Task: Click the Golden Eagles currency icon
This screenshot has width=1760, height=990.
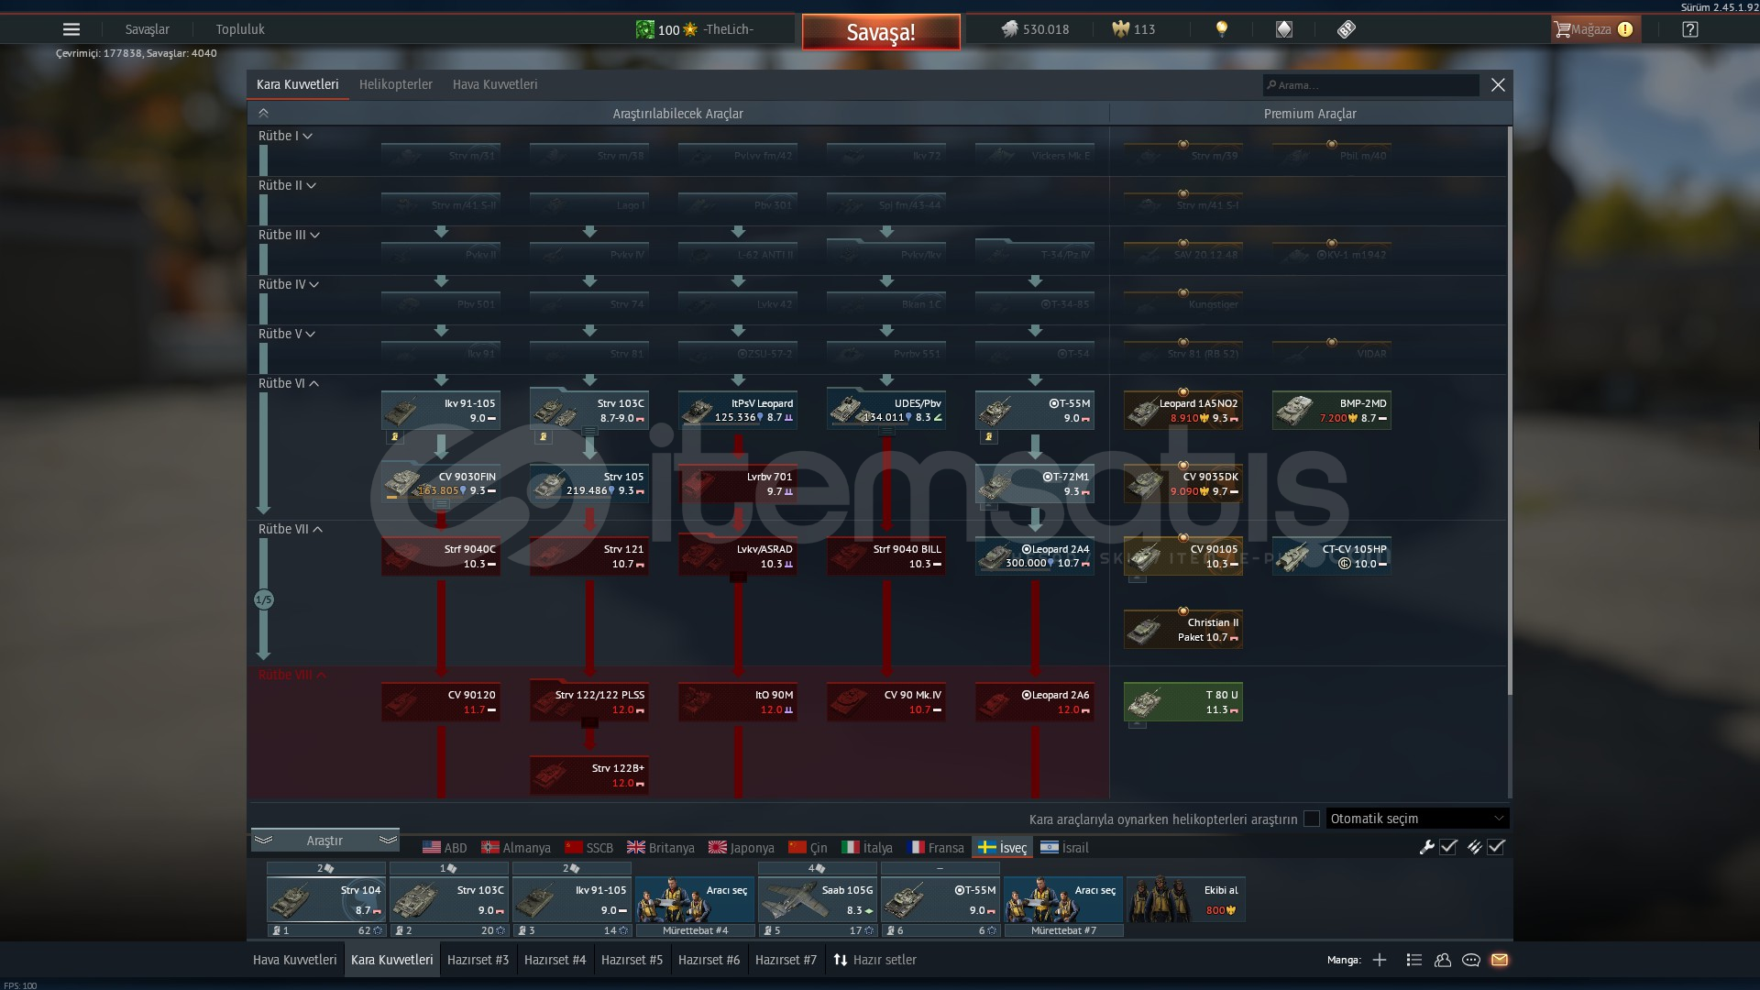Action: 1120,29
